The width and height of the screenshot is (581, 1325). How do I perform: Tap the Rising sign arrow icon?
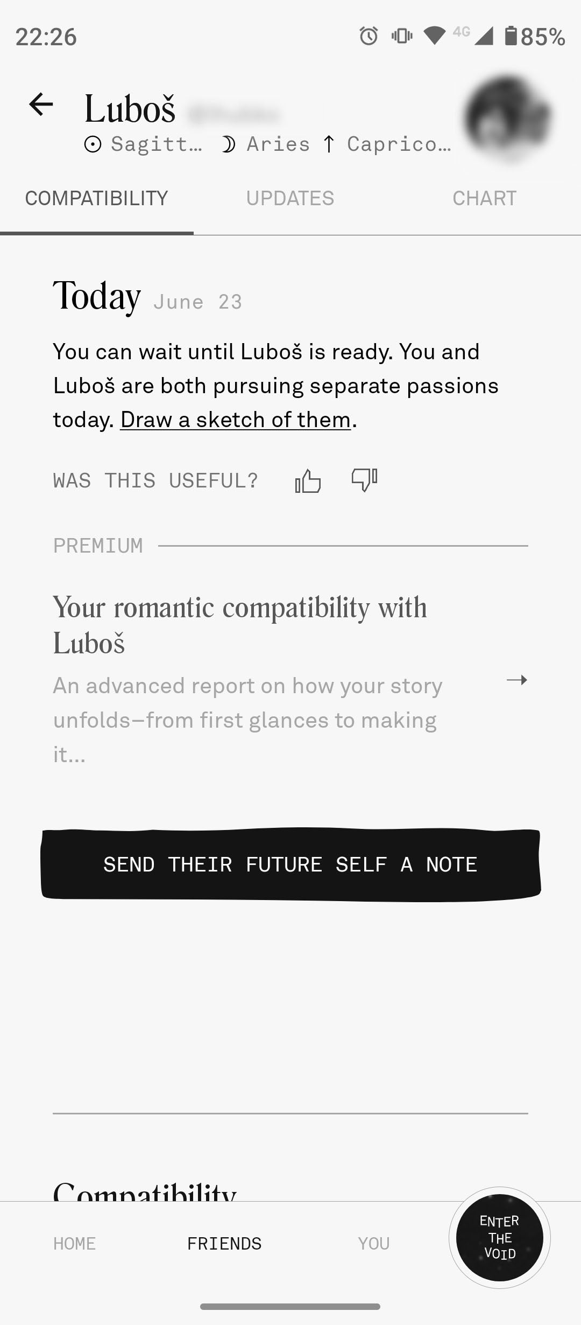pos(329,144)
